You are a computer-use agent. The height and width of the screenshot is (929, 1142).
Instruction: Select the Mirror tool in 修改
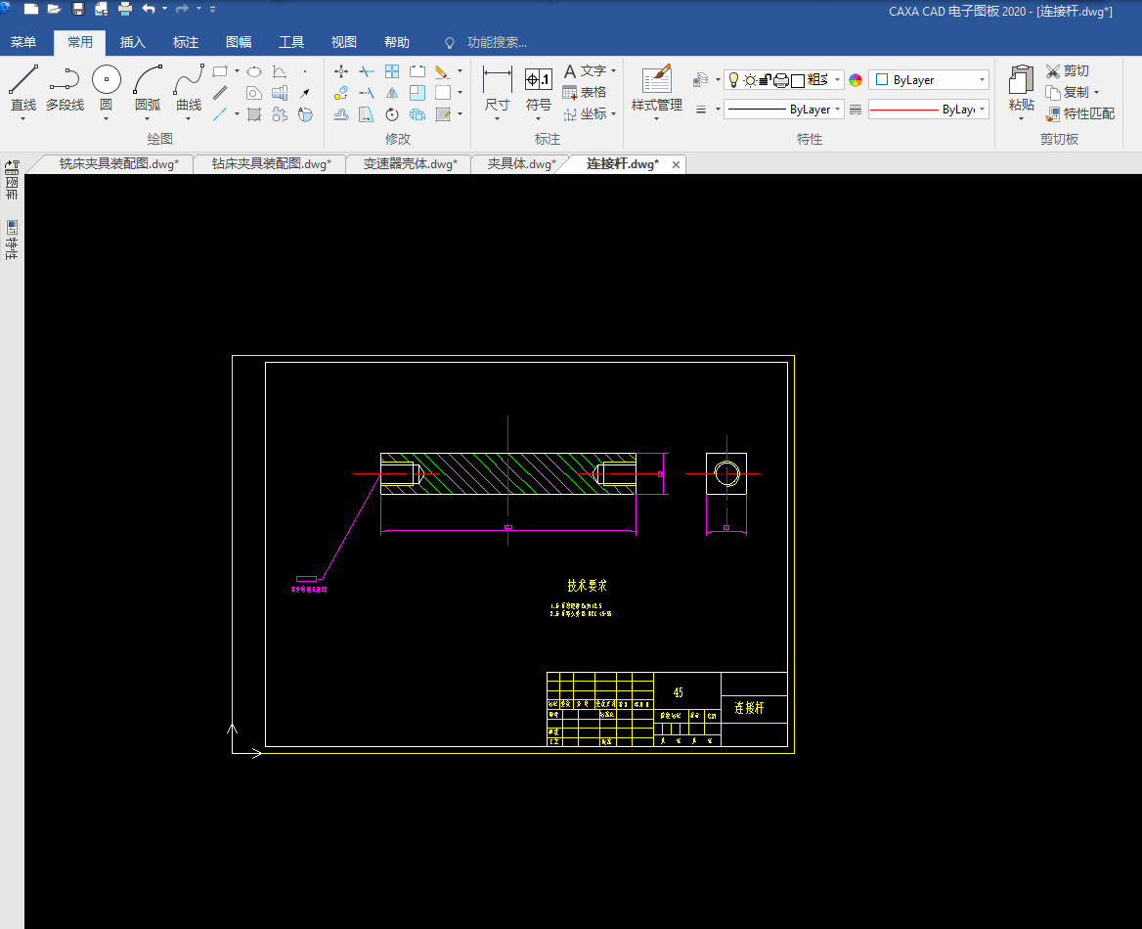pos(392,93)
